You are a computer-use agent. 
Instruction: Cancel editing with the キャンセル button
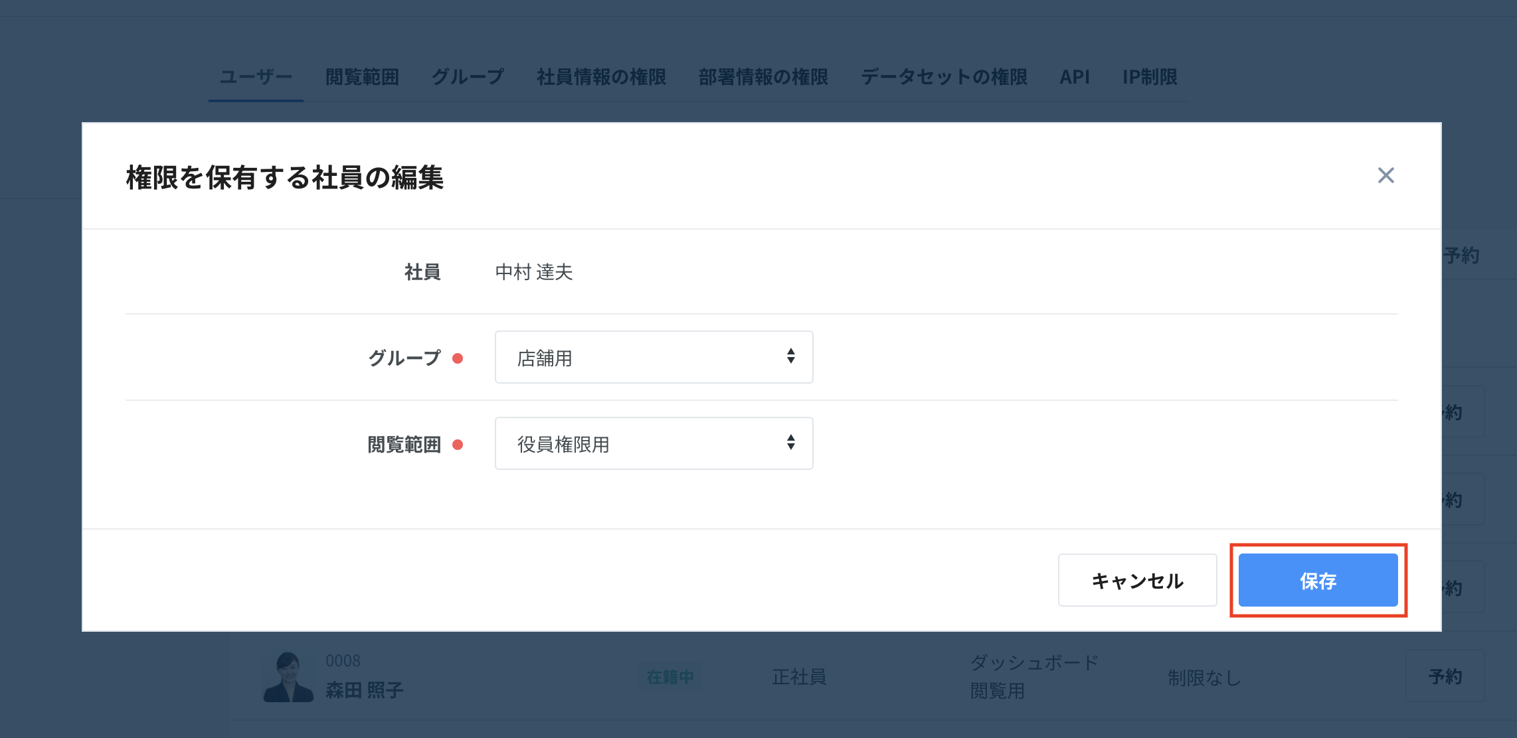(1137, 580)
